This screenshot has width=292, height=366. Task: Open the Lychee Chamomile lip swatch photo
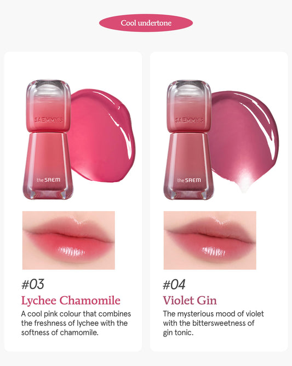[68, 240]
